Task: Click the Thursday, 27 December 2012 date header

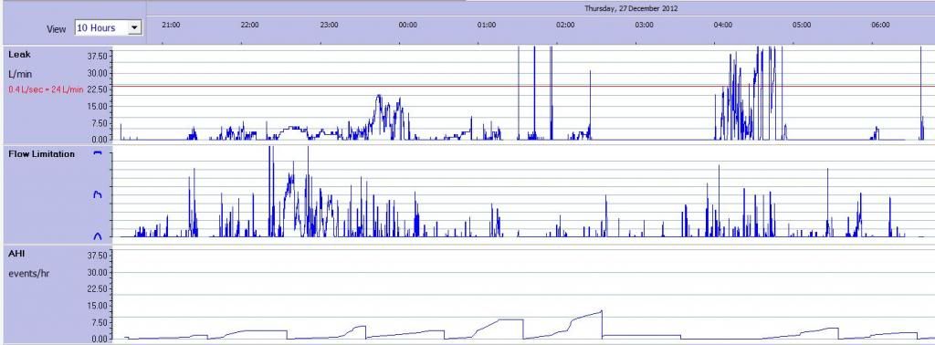Action: pyautogui.click(x=631, y=8)
